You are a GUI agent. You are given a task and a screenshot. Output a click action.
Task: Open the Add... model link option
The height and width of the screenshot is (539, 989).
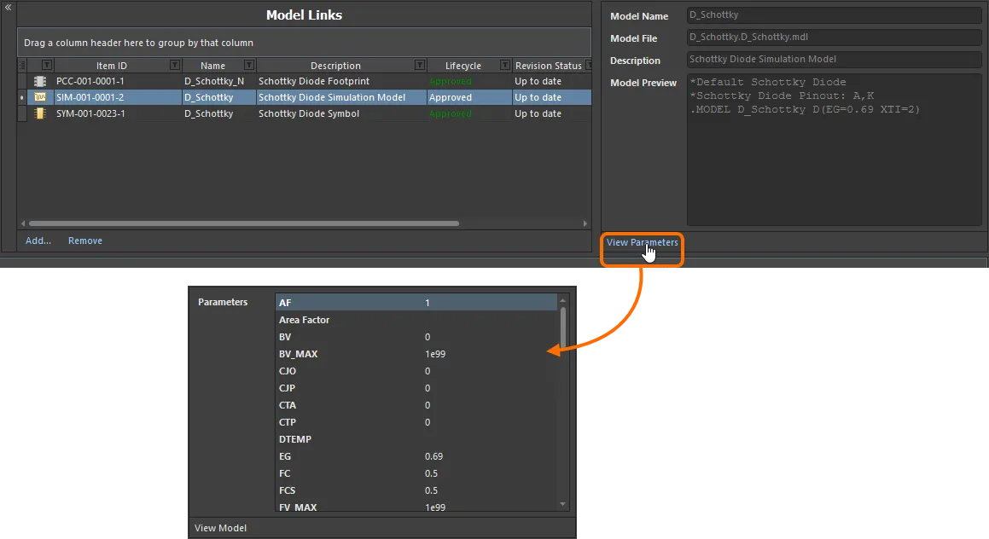tap(38, 241)
